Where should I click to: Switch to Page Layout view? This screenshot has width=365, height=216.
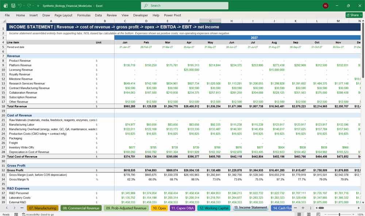pos(308,214)
